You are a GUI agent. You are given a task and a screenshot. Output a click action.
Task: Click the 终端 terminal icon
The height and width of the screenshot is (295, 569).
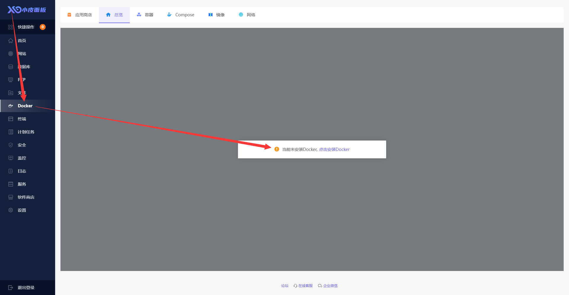point(11,119)
